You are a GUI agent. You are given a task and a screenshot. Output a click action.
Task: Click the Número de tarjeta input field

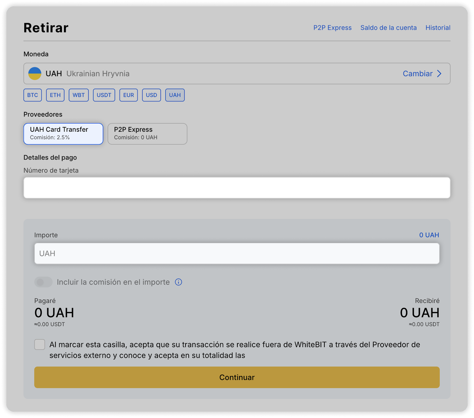[237, 188]
